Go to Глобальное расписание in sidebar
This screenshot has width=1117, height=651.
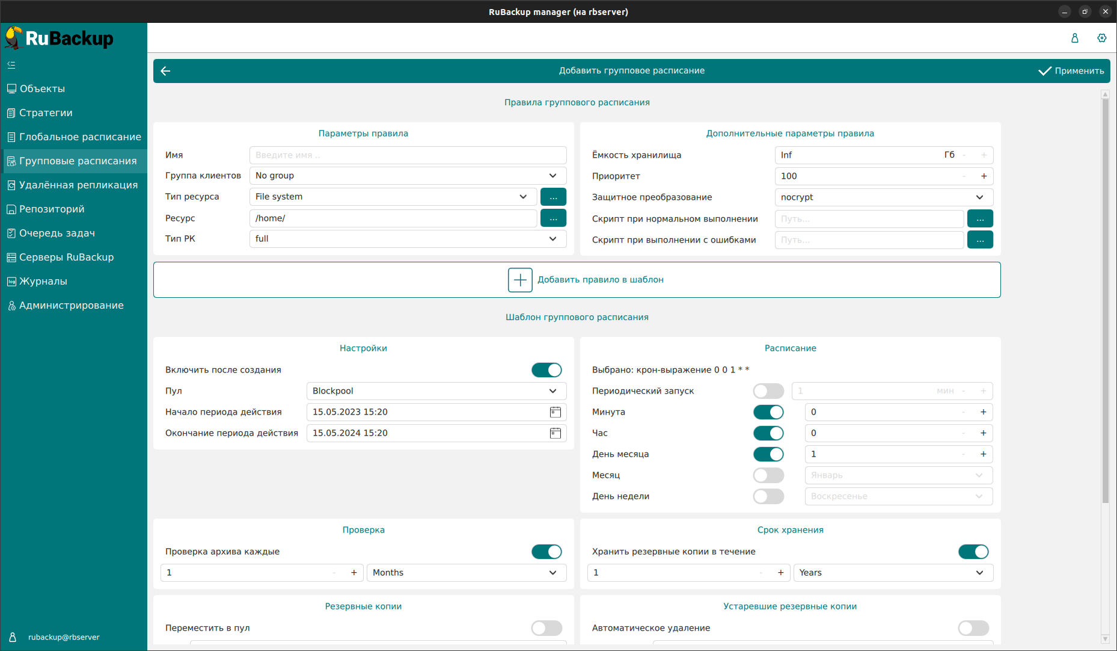click(x=80, y=137)
